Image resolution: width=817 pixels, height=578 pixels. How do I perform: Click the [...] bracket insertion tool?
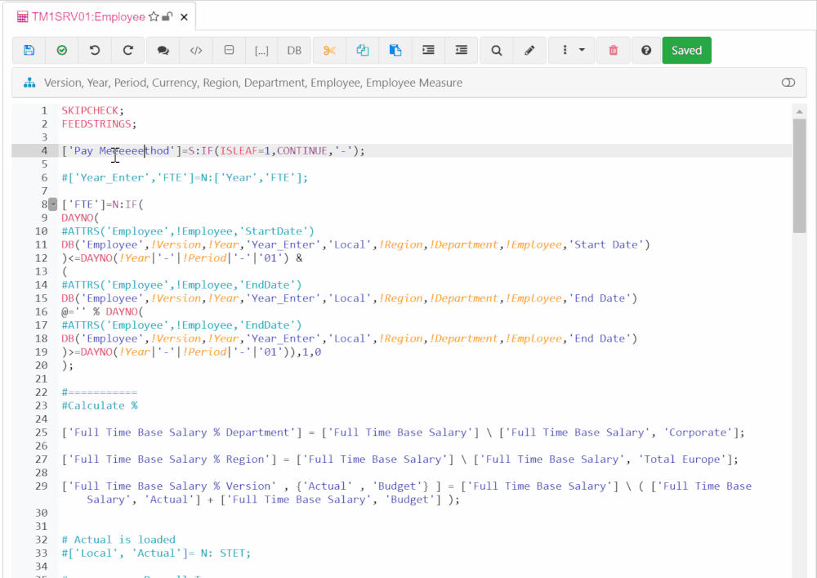(261, 50)
